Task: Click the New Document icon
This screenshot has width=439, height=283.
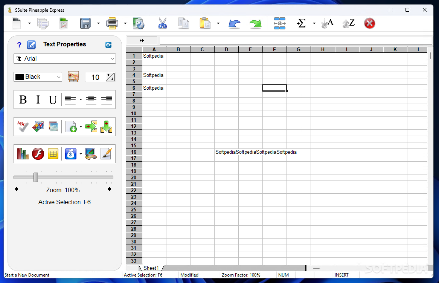Action: point(17,23)
